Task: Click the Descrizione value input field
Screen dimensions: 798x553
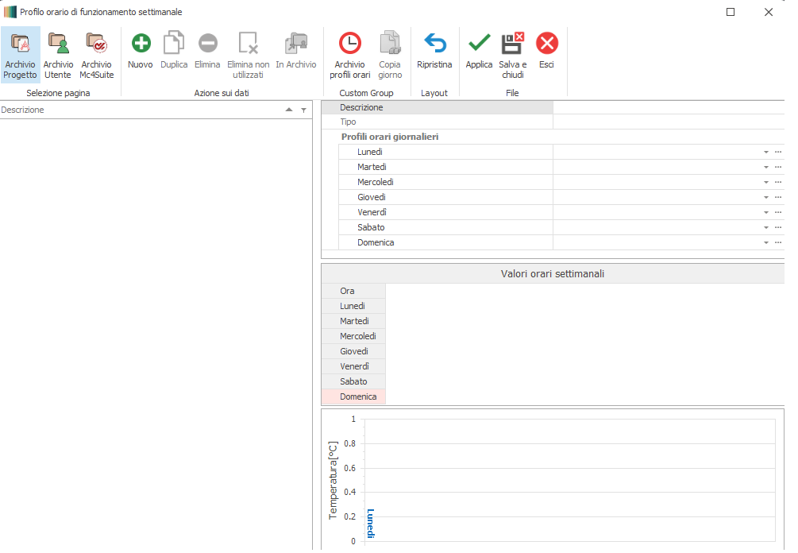Action: coord(667,107)
